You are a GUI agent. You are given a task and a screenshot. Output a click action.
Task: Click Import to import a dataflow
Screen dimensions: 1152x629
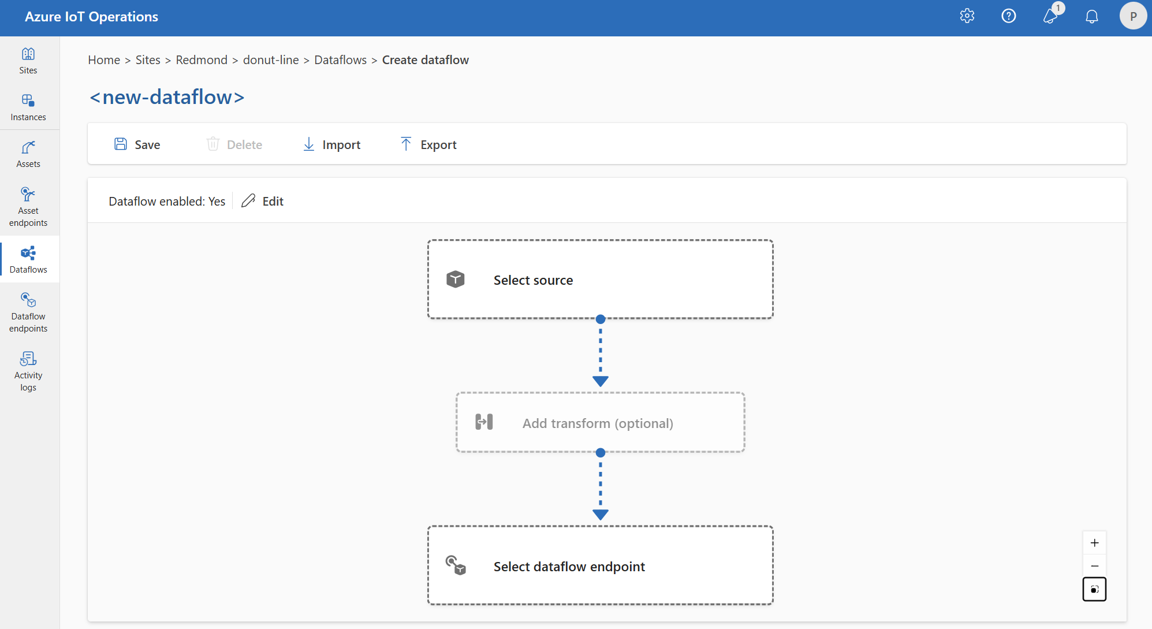330,144
